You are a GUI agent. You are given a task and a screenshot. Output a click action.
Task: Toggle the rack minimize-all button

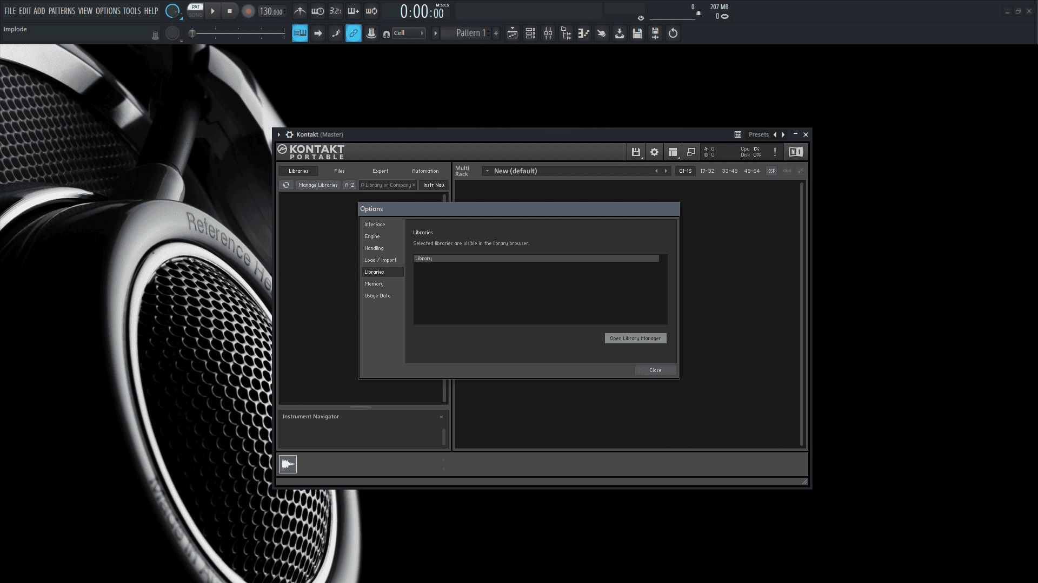click(x=800, y=171)
